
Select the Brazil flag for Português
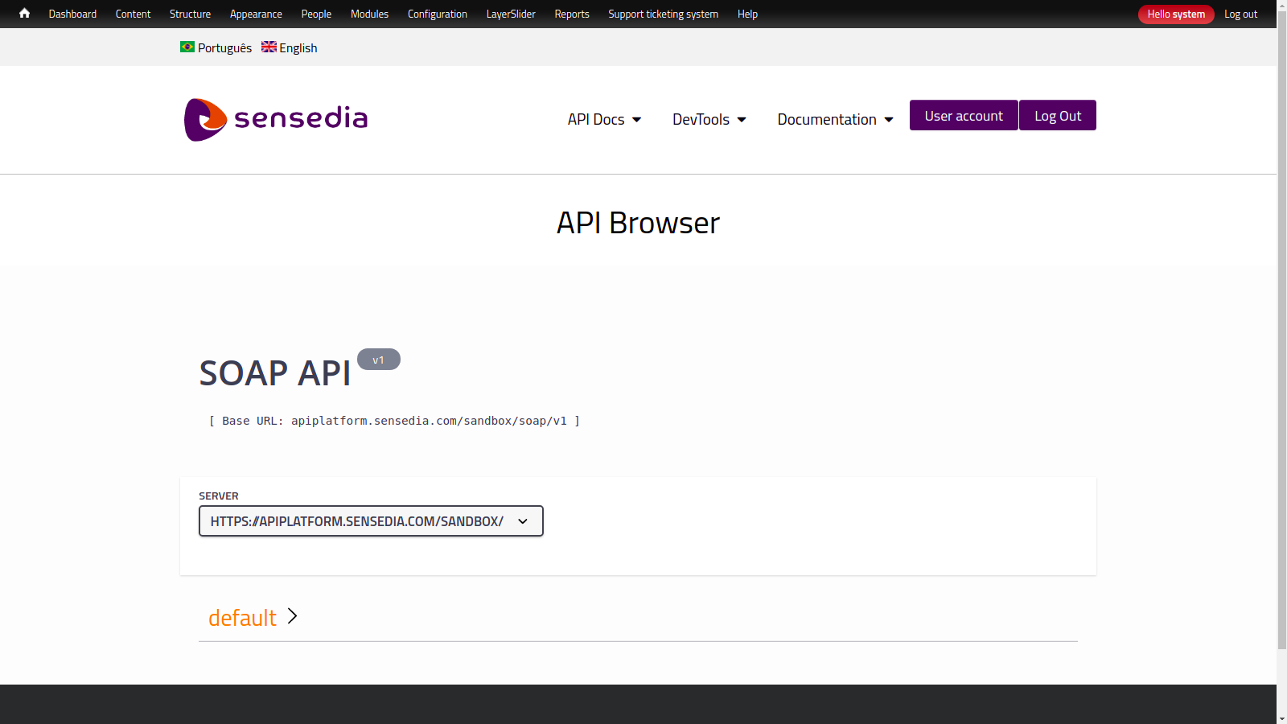coord(187,47)
